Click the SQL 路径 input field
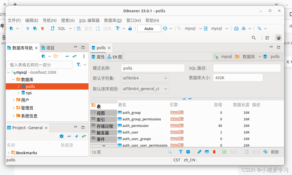The width and height of the screenshot is (292, 175). tap(247, 68)
